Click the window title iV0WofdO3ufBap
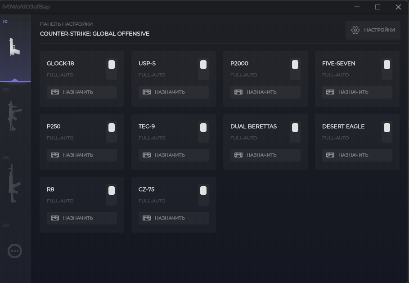Screen dimensions: 409x283 pyautogui.click(x=26, y=7)
